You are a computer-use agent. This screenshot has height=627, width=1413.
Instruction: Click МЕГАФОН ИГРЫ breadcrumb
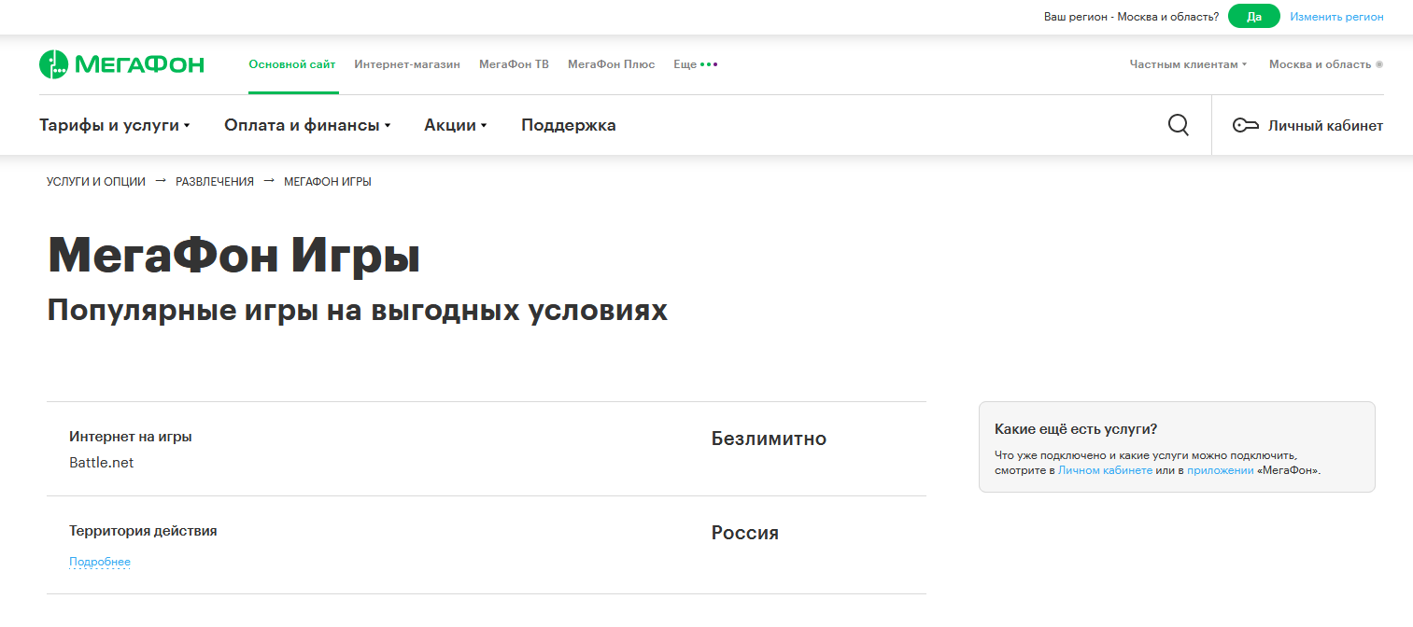(328, 182)
